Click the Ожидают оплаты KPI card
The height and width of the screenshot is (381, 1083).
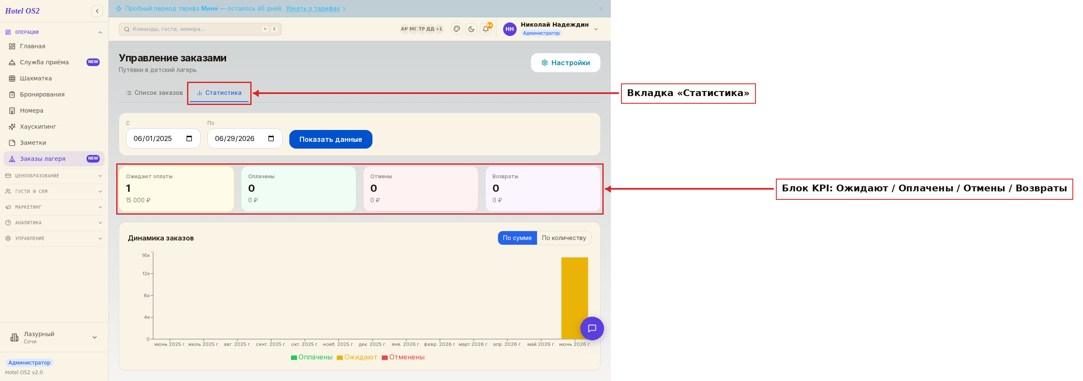(176, 188)
